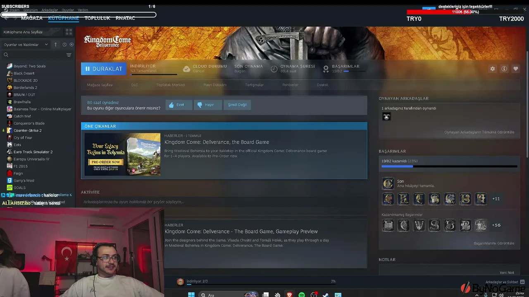
Task: Open the Board Game pre-order news thumbnail
Action: click(x=122, y=154)
